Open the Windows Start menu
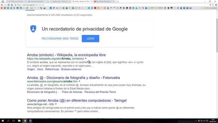 point(2,121)
